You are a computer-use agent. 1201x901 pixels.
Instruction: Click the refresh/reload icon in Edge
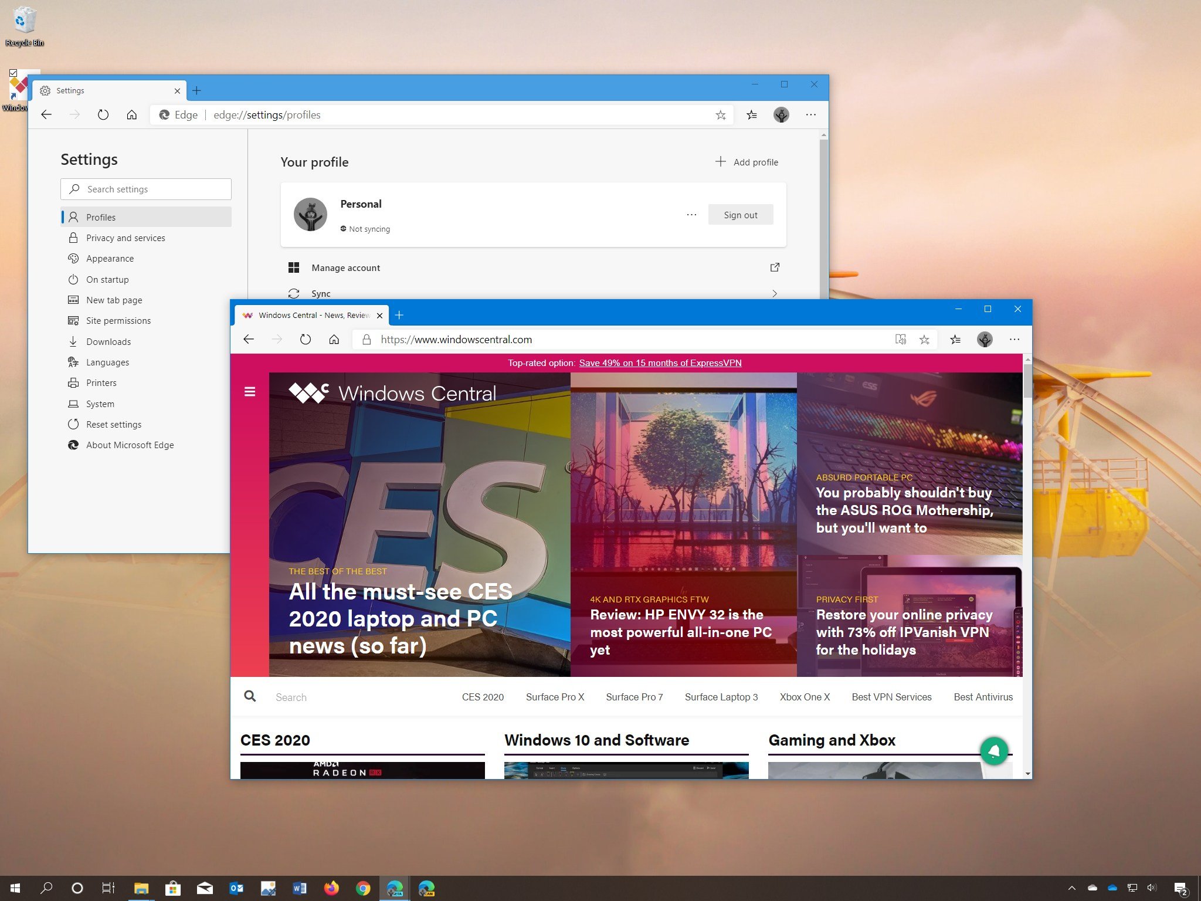tap(306, 338)
